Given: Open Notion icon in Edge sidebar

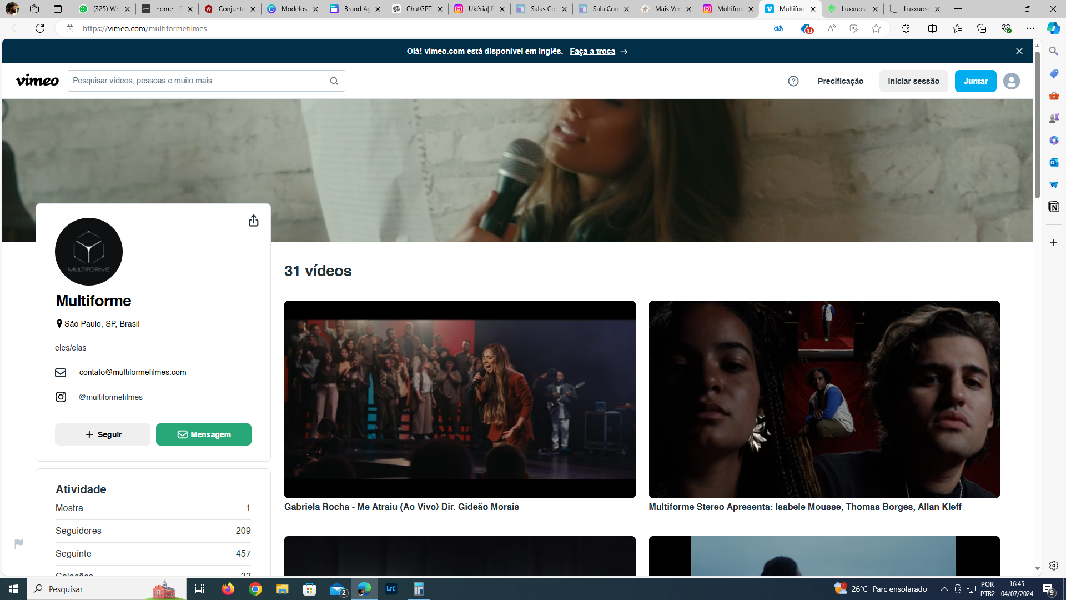Looking at the screenshot, I should [x=1054, y=207].
